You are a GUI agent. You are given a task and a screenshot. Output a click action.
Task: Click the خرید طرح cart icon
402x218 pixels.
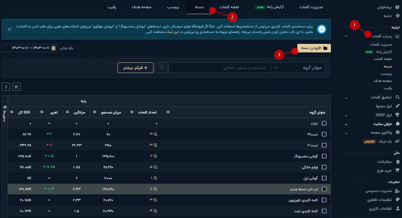click(x=398, y=170)
